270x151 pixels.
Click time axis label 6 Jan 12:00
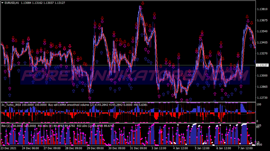coord(224,148)
